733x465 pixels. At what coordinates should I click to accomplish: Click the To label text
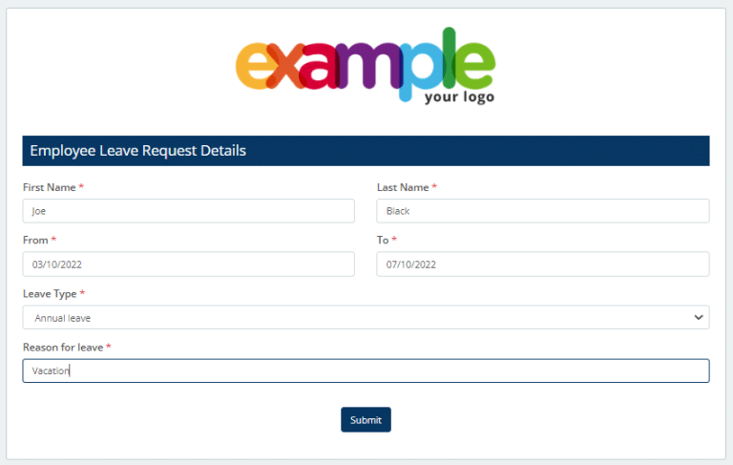(383, 241)
